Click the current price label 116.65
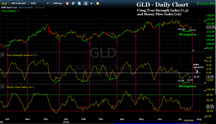Screen dimensions: 216x124 [211, 27]
